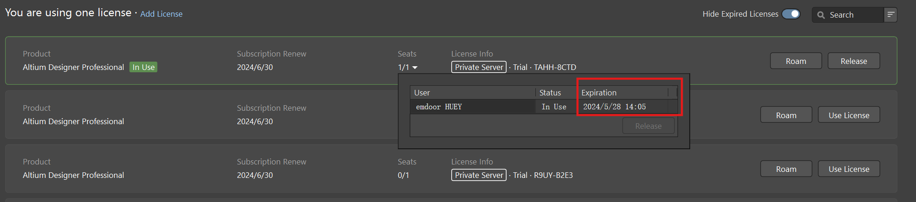Click Use License on the second license row

point(849,115)
